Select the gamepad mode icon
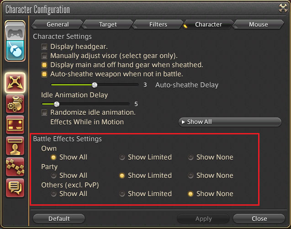291x229 pixels. tap(15, 32)
